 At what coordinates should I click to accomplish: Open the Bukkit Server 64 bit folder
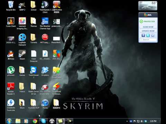(x=34, y=89)
